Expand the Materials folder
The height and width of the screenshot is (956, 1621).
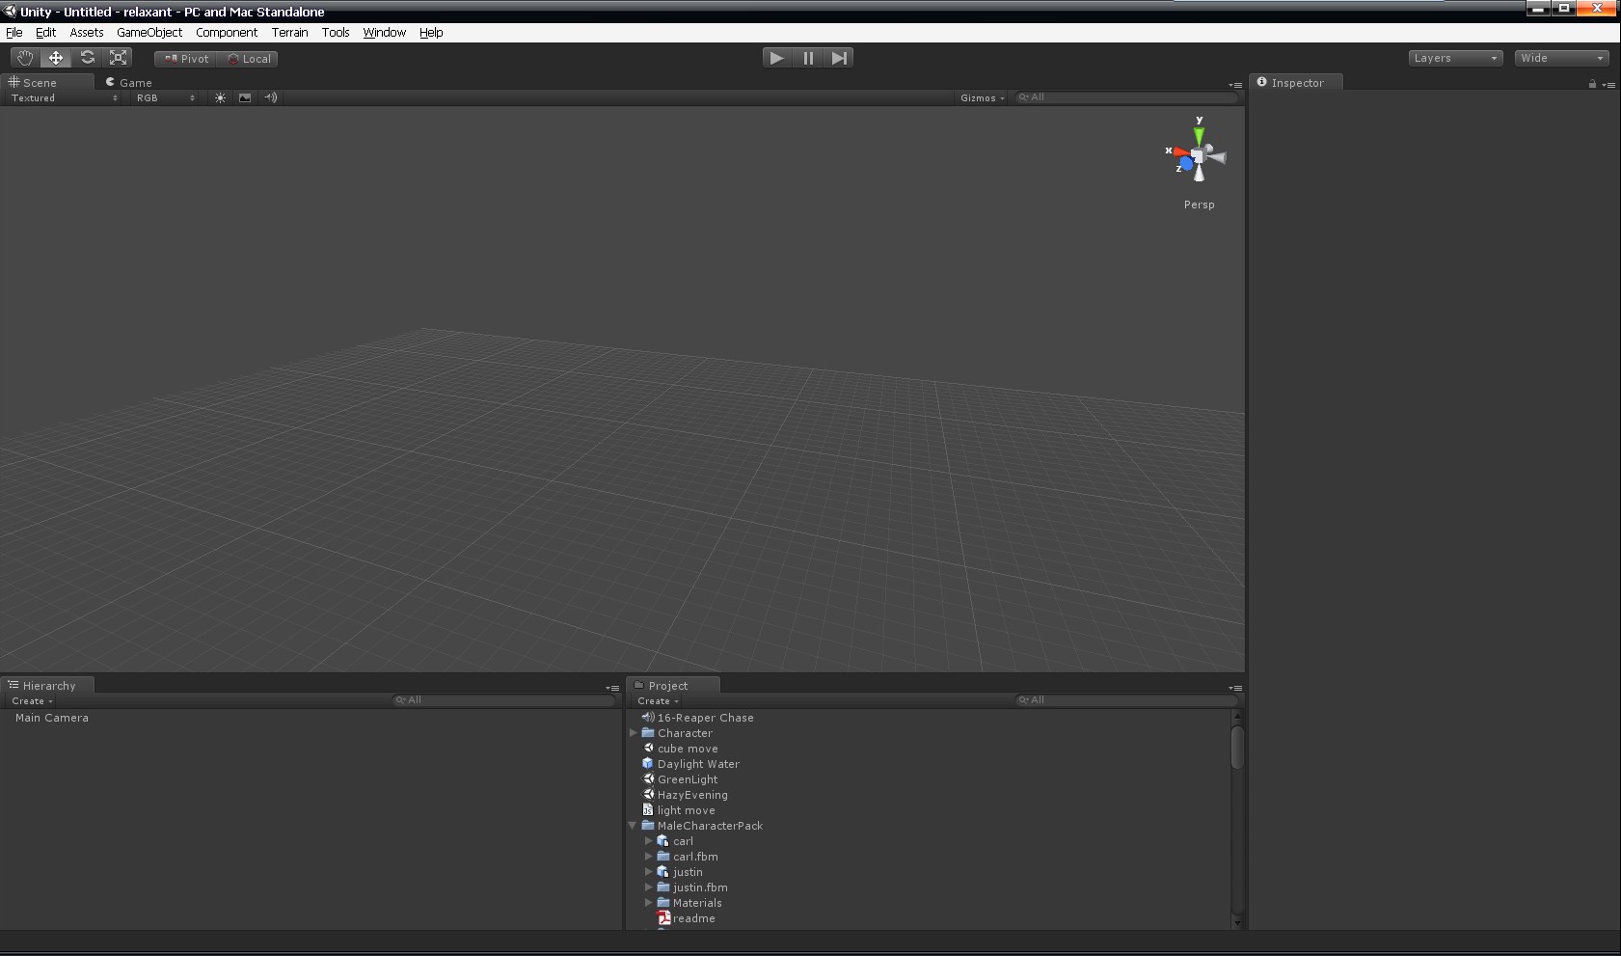coord(649,903)
